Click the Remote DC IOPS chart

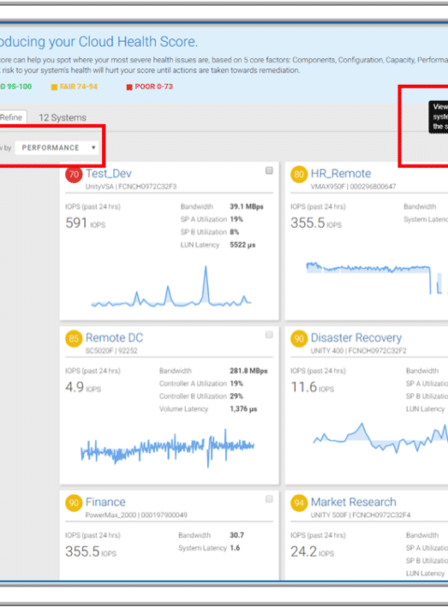click(167, 447)
